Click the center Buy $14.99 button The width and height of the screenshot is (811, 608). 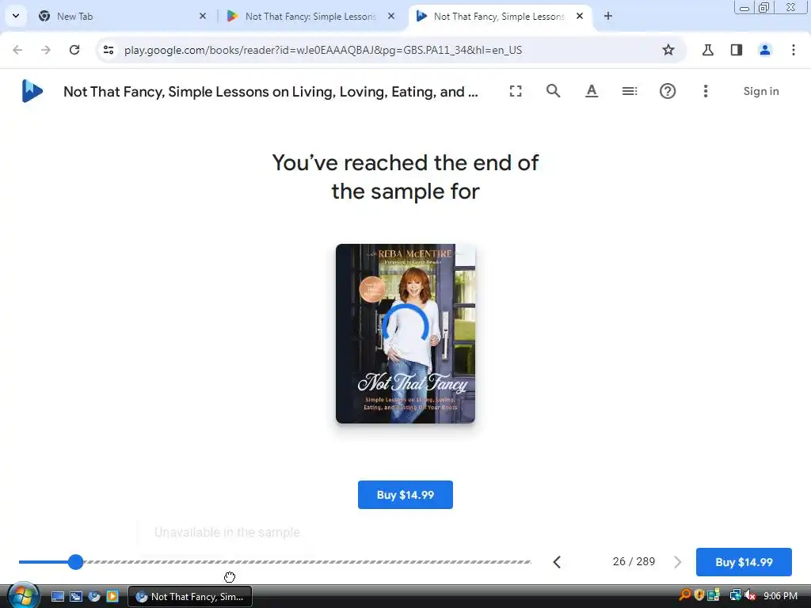point(405,495)
